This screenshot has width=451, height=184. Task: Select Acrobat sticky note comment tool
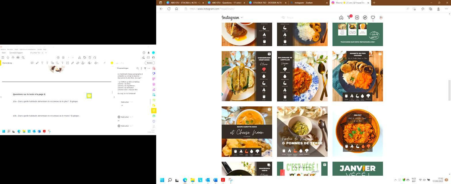32,63
